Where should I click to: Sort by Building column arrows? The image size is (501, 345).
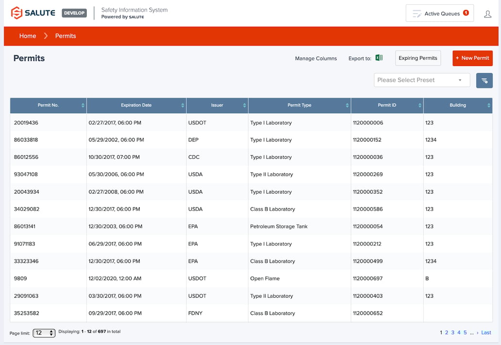(x=488, y=105)
